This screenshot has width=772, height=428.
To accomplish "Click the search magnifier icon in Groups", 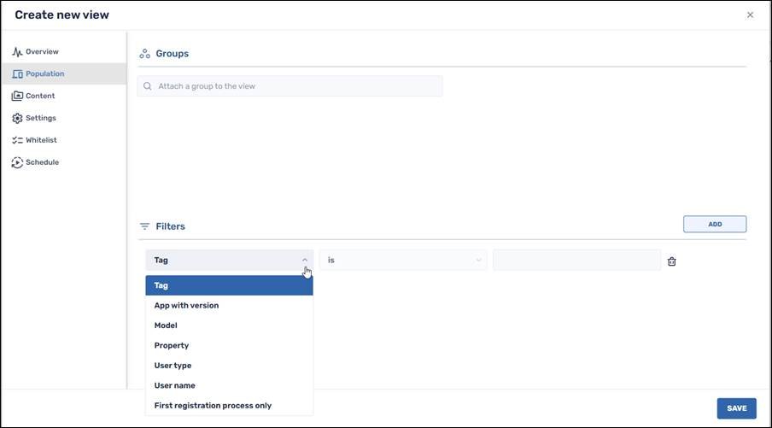I will 148,86.
